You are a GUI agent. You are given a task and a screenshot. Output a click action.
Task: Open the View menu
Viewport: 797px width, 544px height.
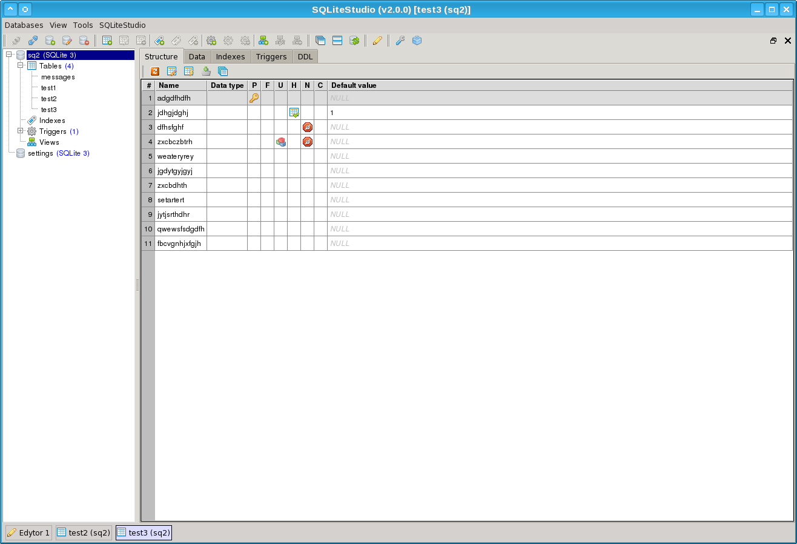[x=58, y=25]
